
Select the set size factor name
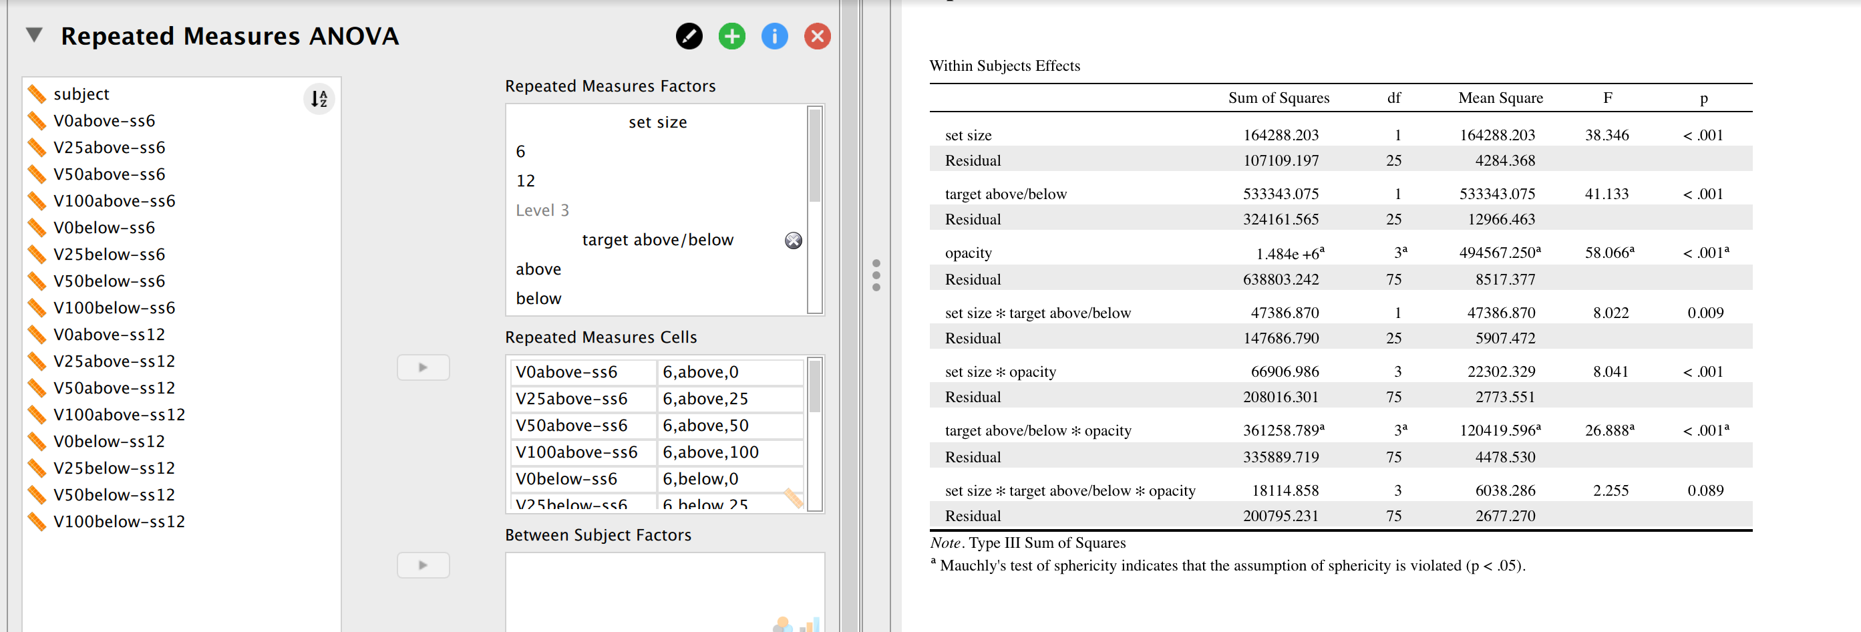(657, 122)
